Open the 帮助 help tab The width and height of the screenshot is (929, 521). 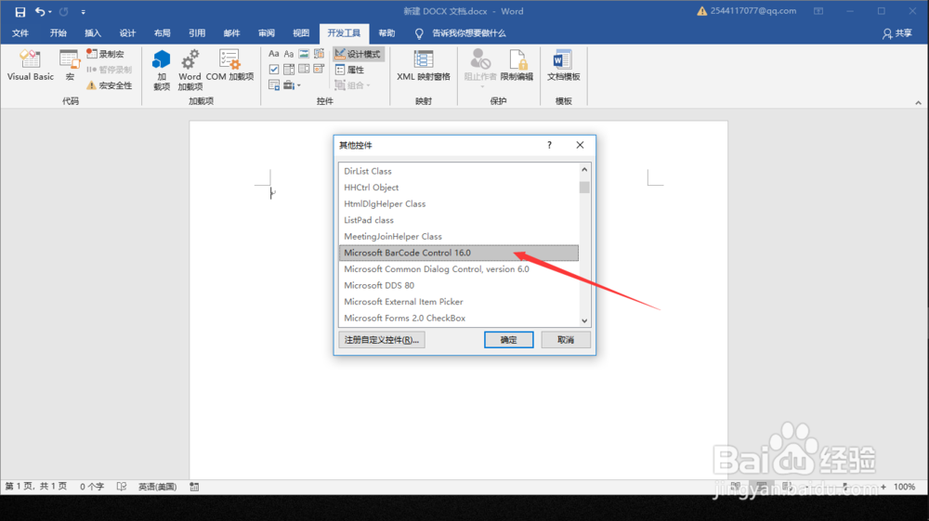[386, 33]
